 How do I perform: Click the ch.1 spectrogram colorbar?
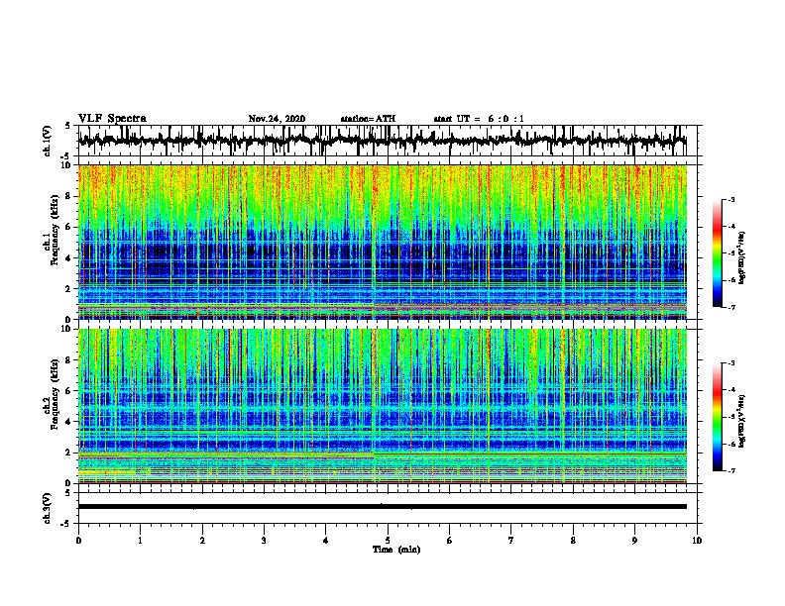point(718,253)
